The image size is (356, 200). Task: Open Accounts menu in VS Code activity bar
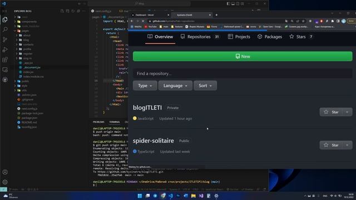pyautogui.click(x=5, y=172)
